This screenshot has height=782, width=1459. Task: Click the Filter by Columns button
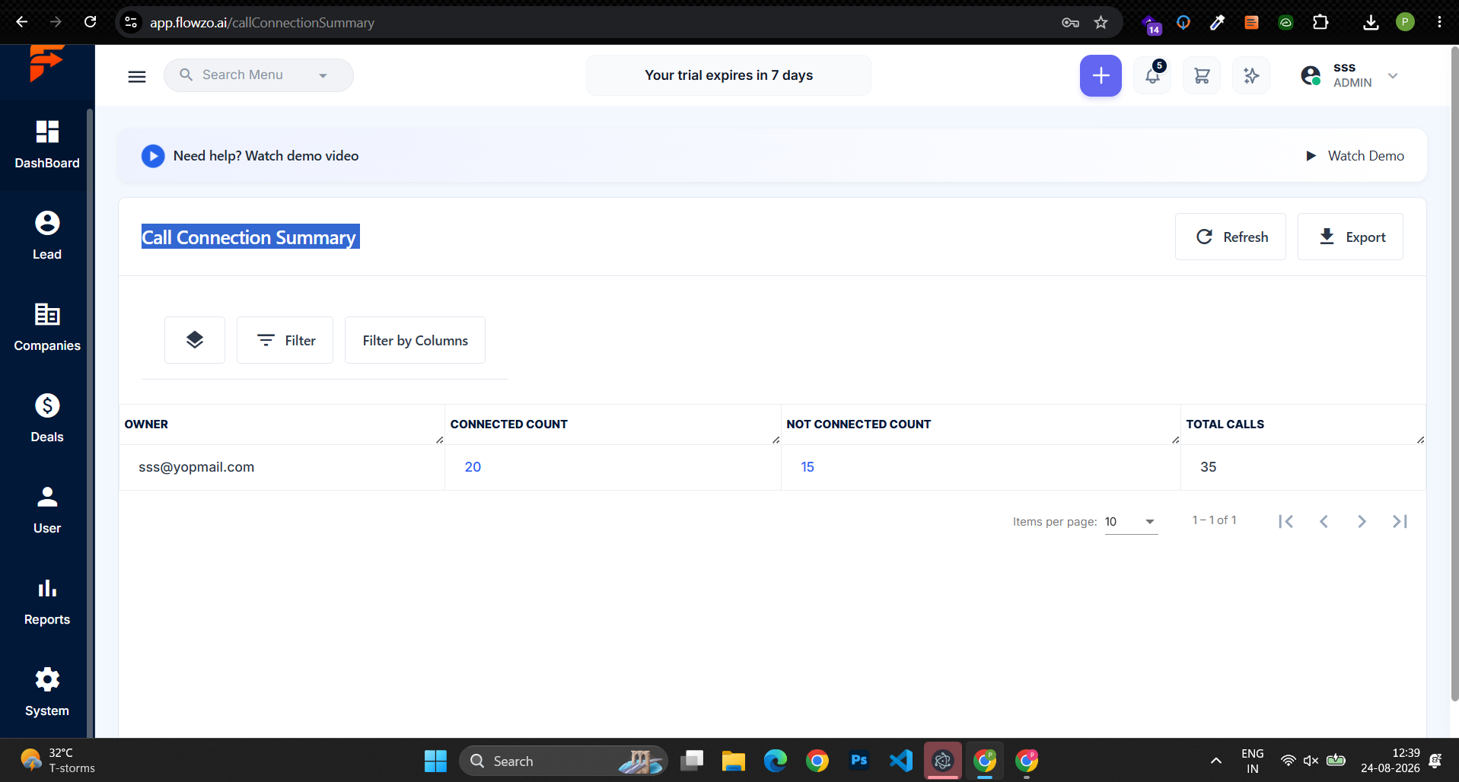415,340
